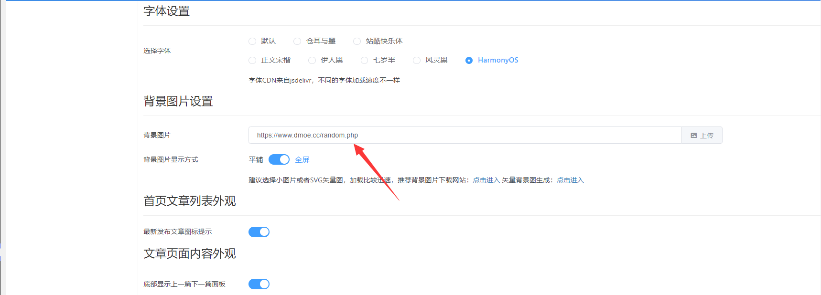Click the 文章页面内容外观 heading

pos(190,253)
